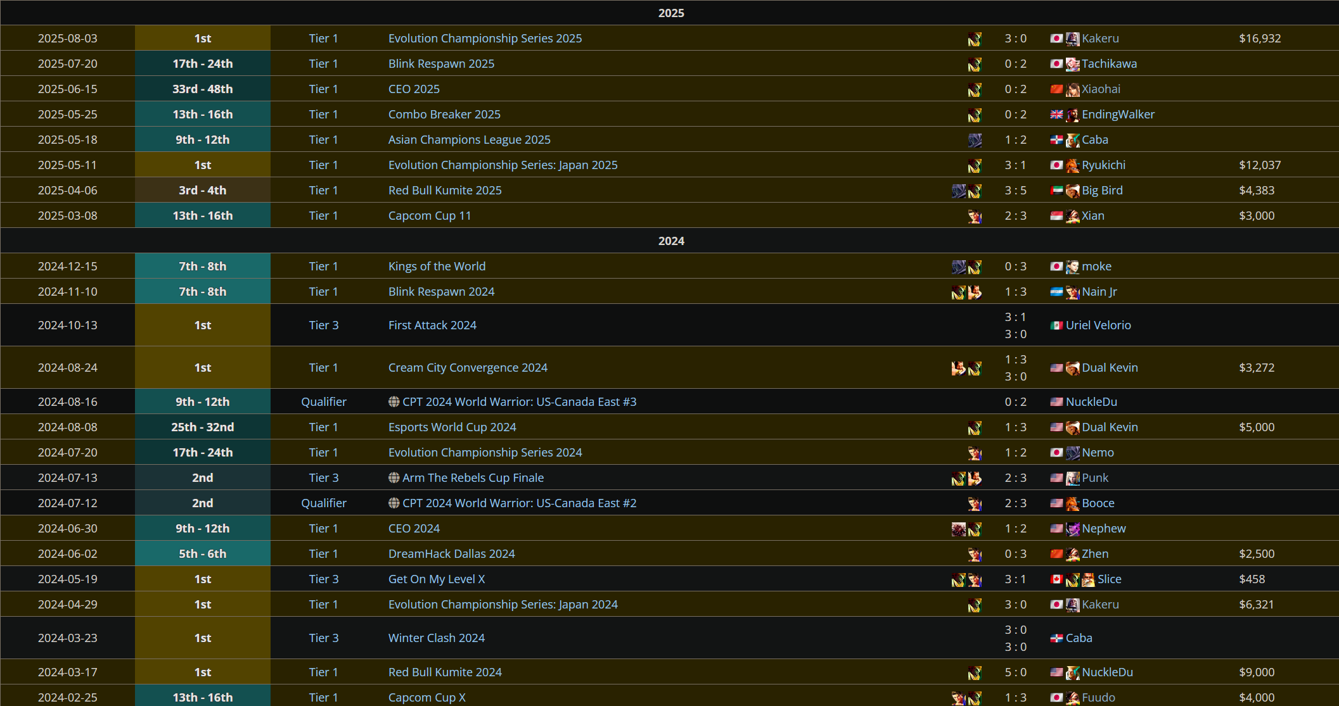Click Japan flag icon next to Kakeru 2025
The image size is (1339, 706).
[x=1056, y=39]
